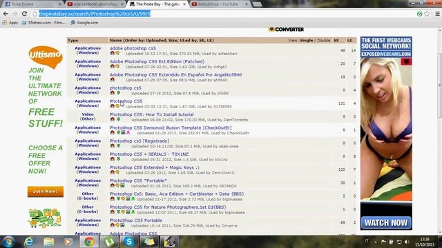The image size is (442, 248).
Task: Click the green checkmark extension icon
Action: [419, 14]
